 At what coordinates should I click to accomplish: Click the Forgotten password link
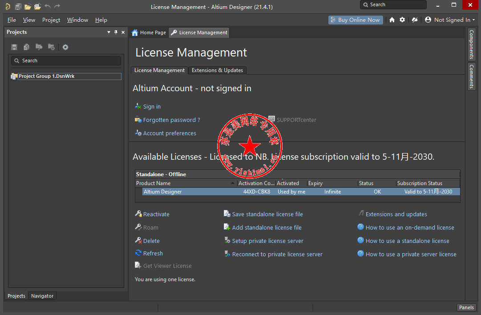click(171, 120)
